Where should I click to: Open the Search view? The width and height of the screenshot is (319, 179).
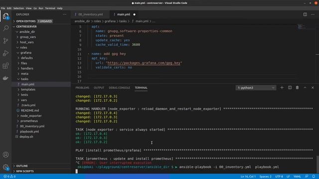click(x=5, y=28)
